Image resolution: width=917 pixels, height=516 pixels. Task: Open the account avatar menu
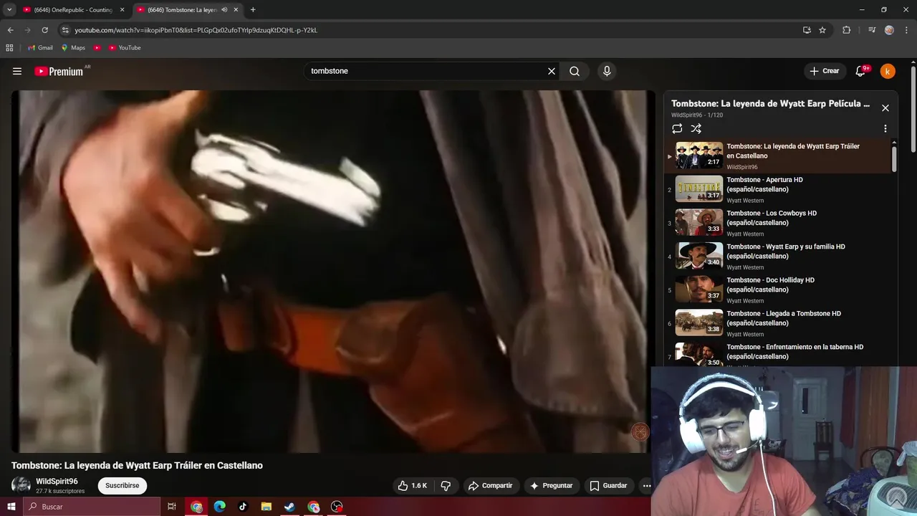[x=888, y=71]
